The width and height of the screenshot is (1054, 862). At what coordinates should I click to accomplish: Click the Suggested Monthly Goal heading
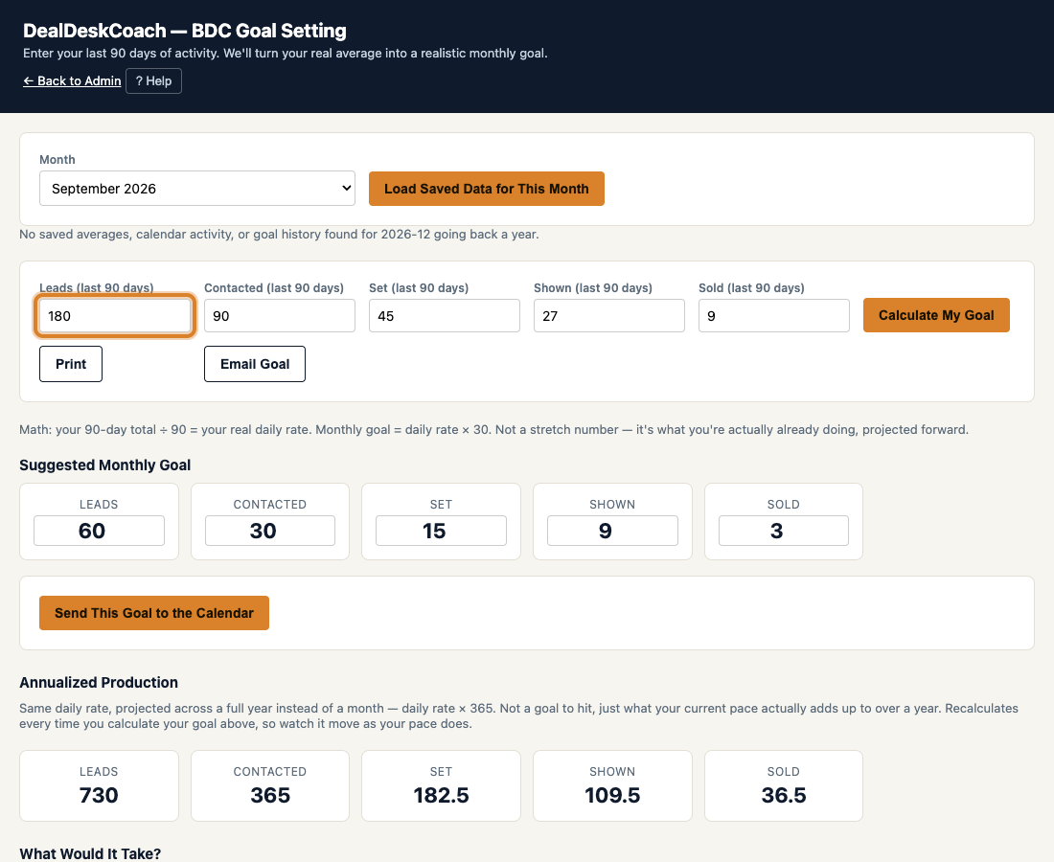pyautogui.click(x=104, y=465)
